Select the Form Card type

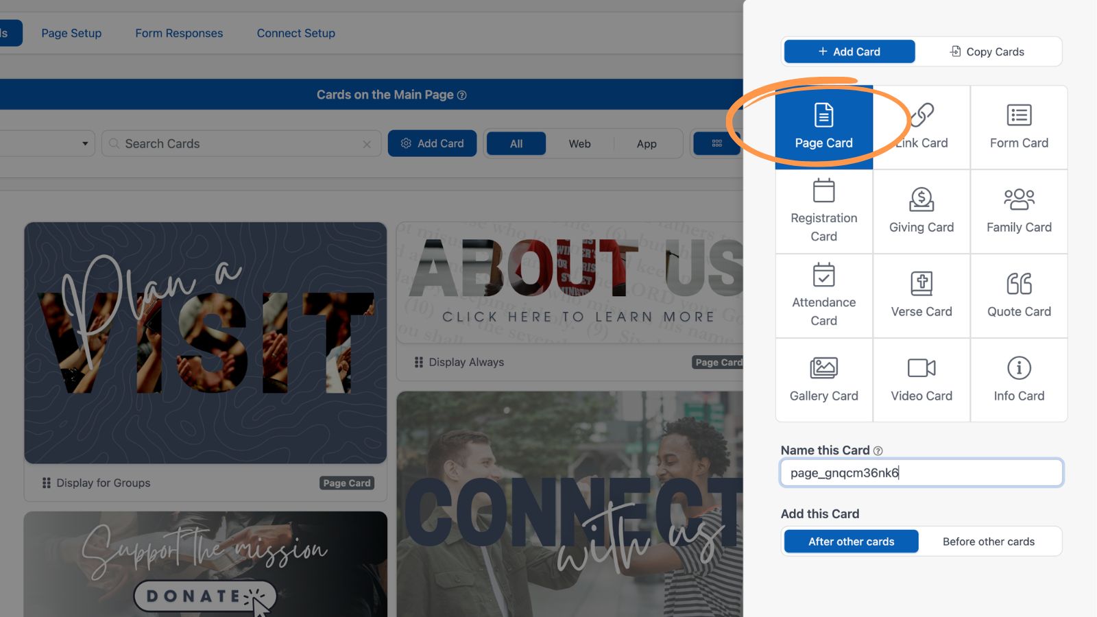tap(1019, 127)
